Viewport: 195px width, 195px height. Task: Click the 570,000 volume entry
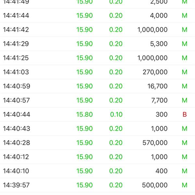[155, 143]
